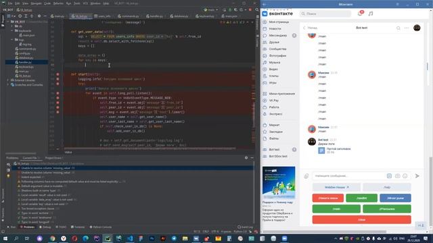Collapse the keyboards folder arrow
This screenshot has height=243, width=433.
pyautogui.click(x=12, y=30)
